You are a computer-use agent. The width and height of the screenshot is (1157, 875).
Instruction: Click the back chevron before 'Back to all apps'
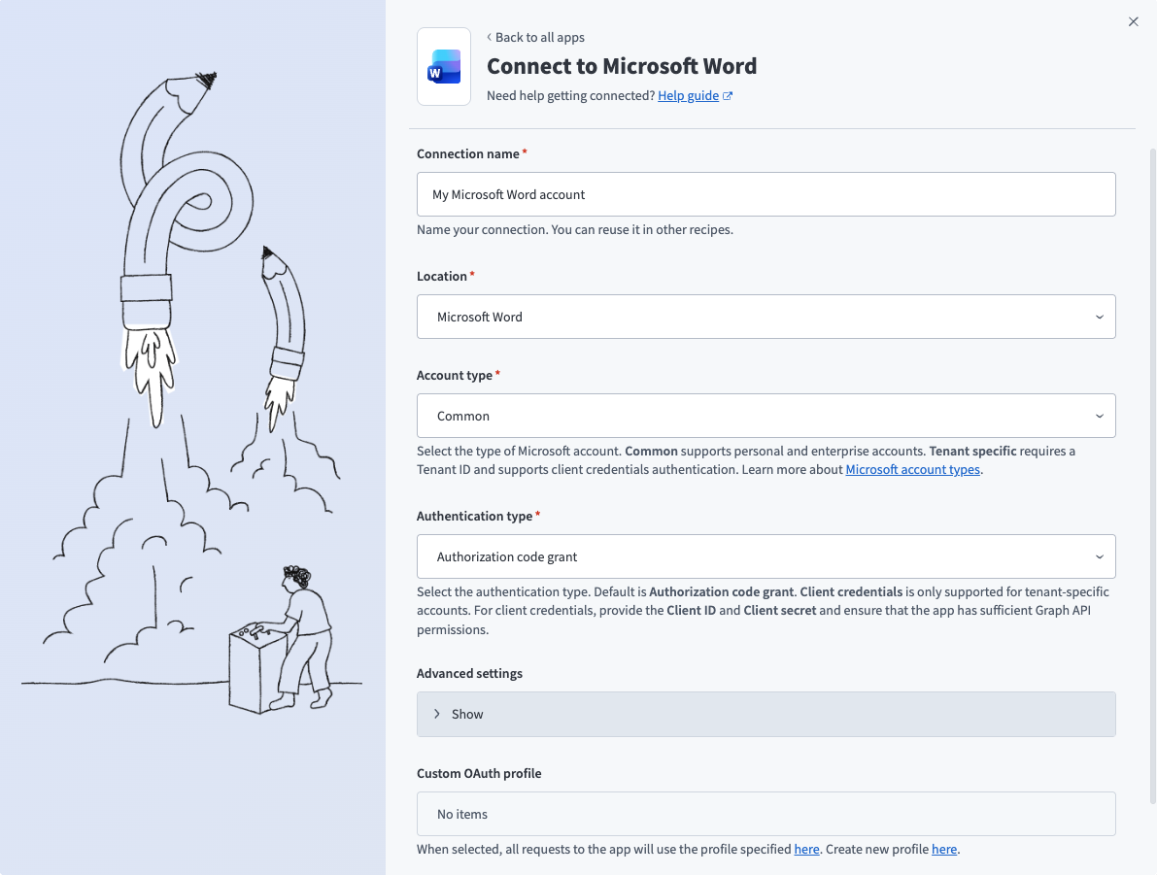click(x=490, y=37)
